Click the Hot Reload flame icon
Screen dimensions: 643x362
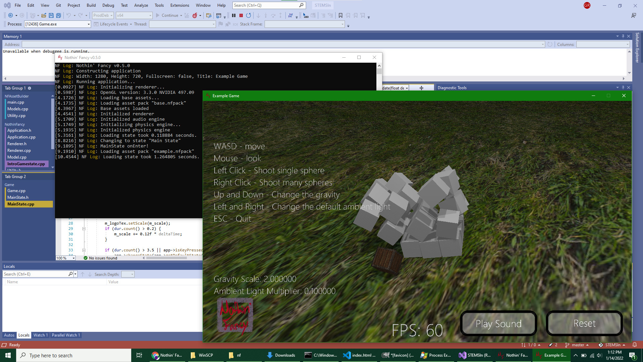[195, 15]
